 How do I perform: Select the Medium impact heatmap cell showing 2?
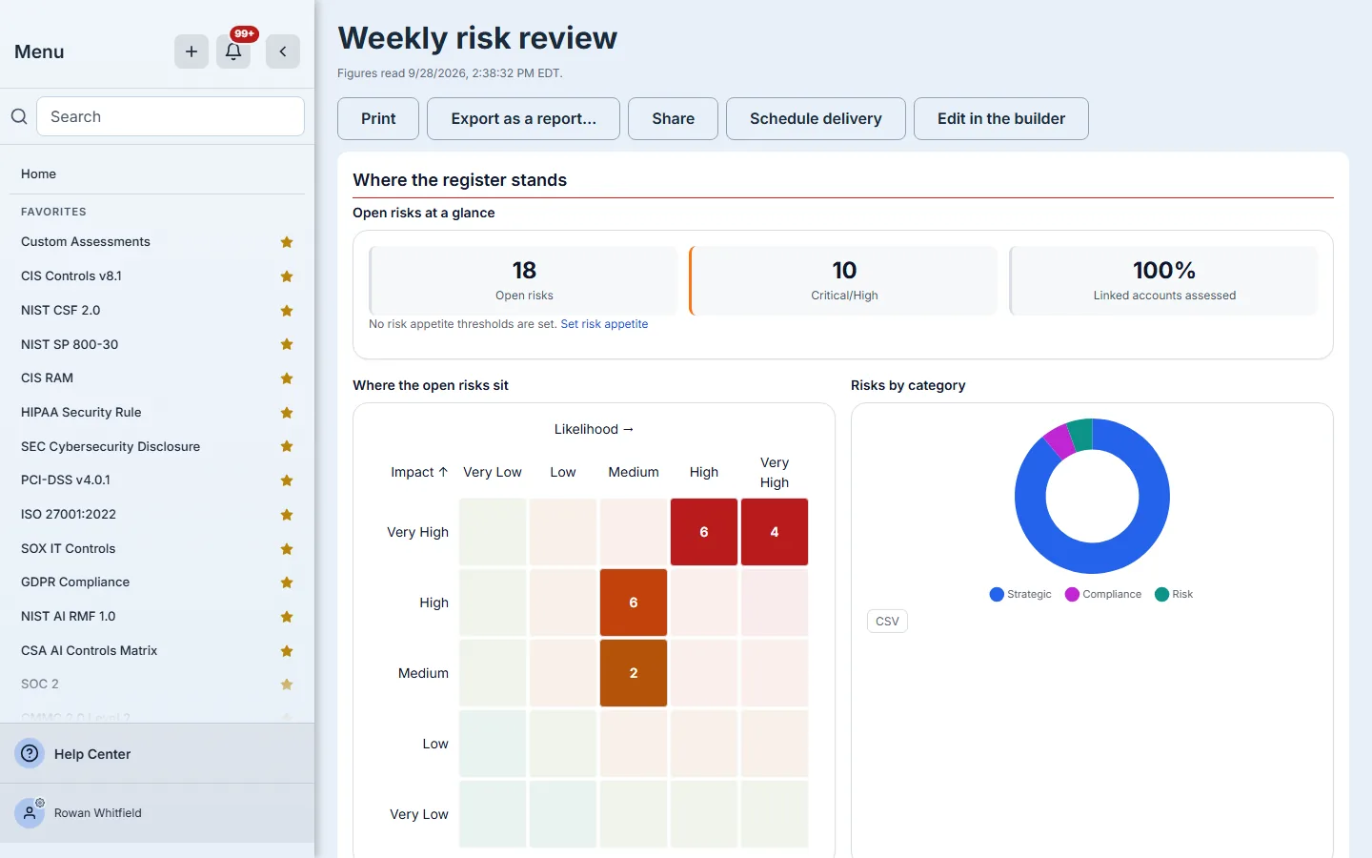point(634,673)
